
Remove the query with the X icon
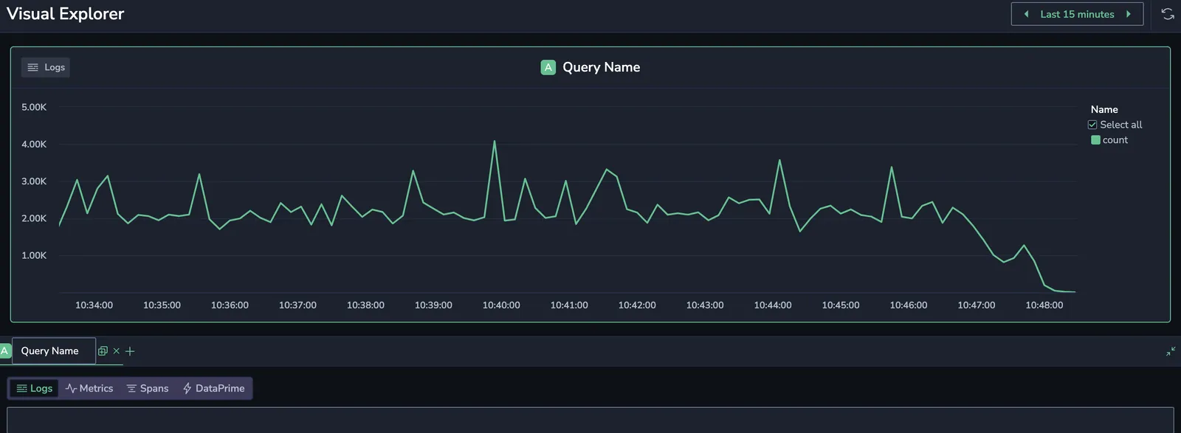coord(116,351)
